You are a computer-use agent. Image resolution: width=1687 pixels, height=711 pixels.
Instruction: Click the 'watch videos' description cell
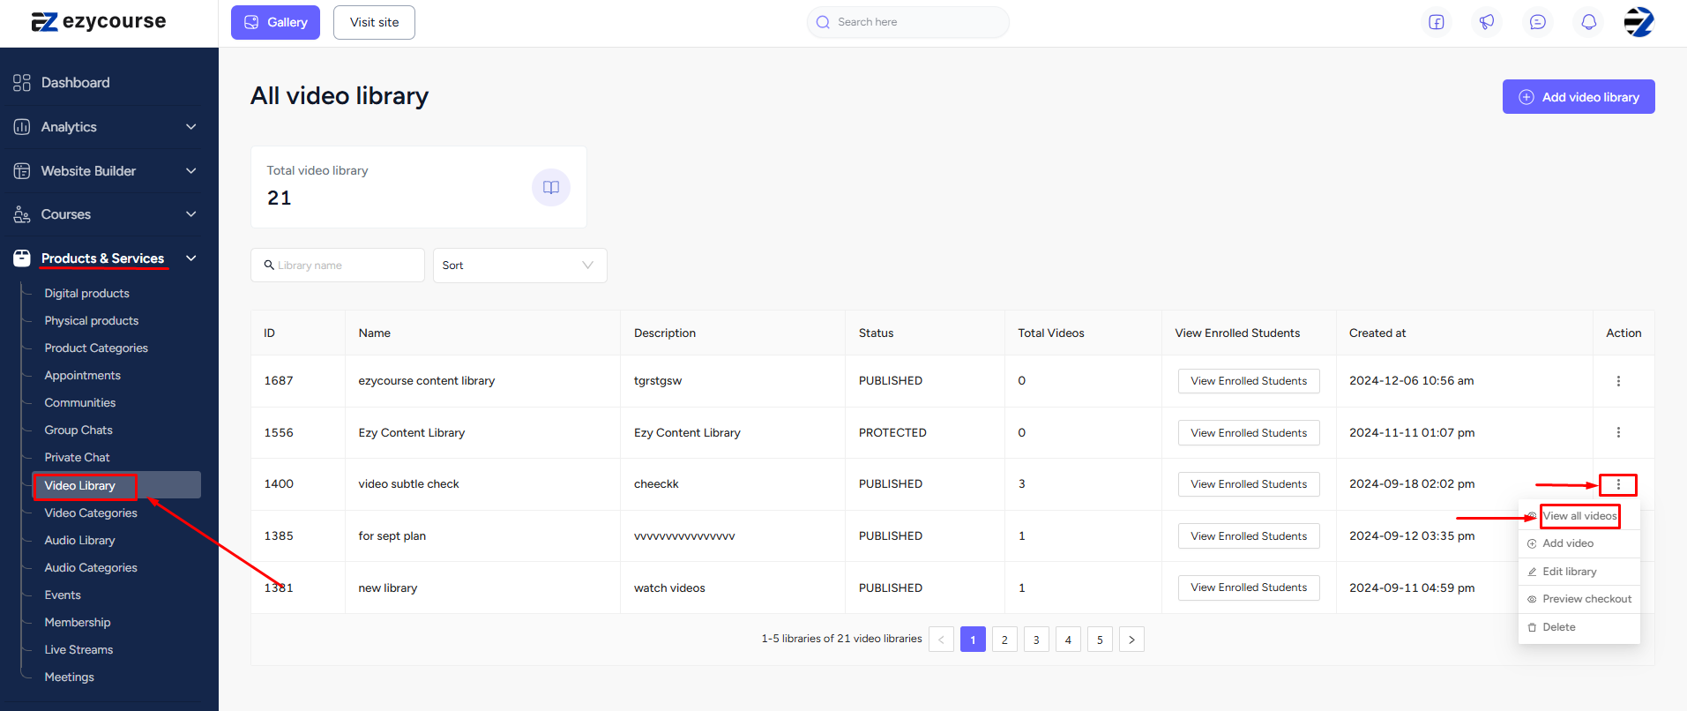click(733, 588)
